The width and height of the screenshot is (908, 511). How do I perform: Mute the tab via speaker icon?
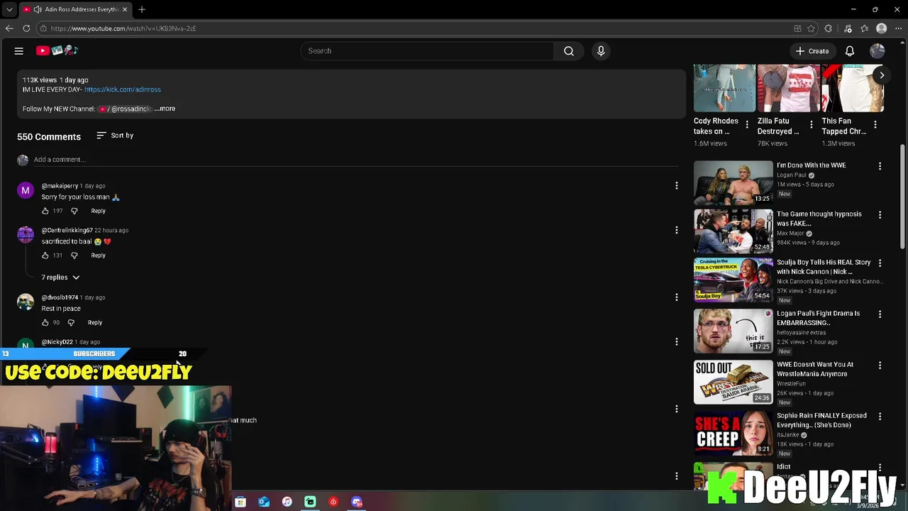click(x=37, y=9)
